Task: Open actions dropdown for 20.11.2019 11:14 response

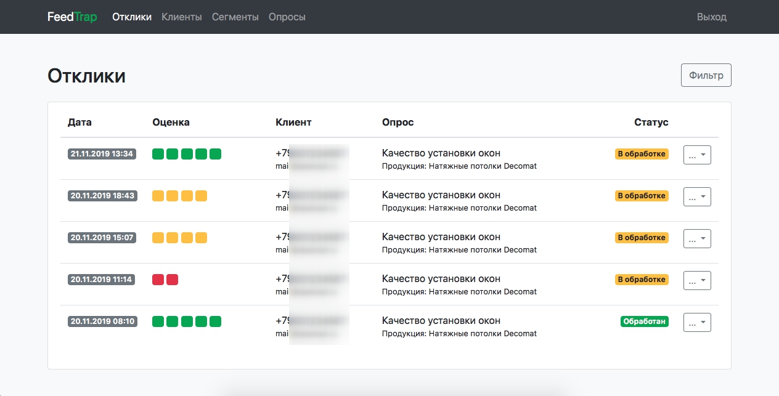Action: [697, 281]
